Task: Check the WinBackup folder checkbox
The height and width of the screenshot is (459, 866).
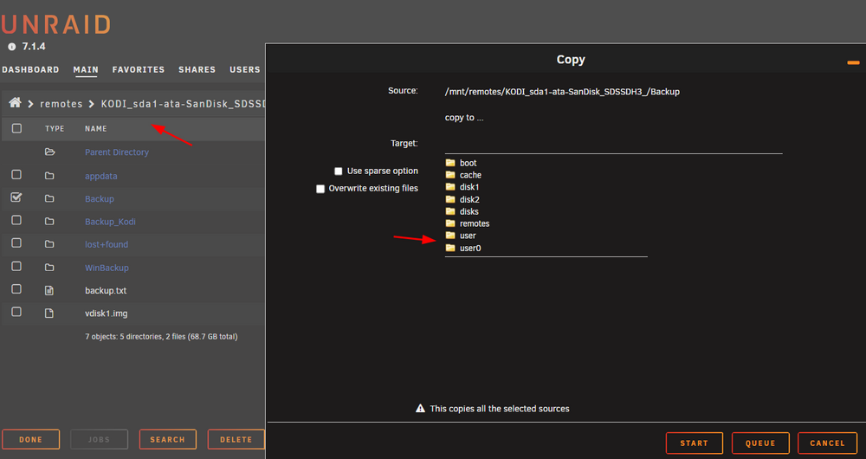Action: pos(16,266)
